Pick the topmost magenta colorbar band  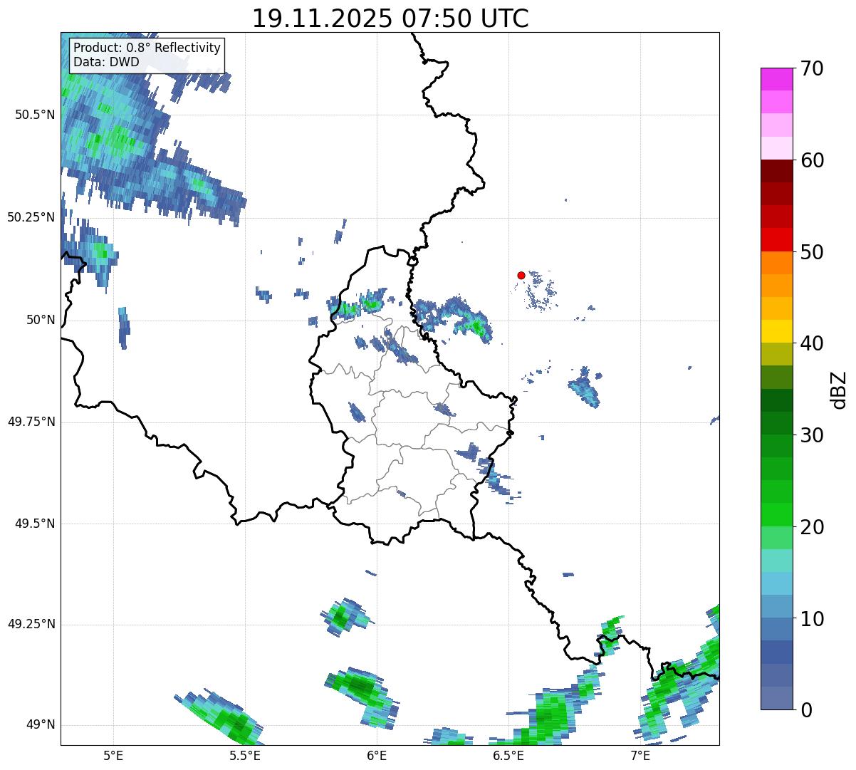coord(776,79)
